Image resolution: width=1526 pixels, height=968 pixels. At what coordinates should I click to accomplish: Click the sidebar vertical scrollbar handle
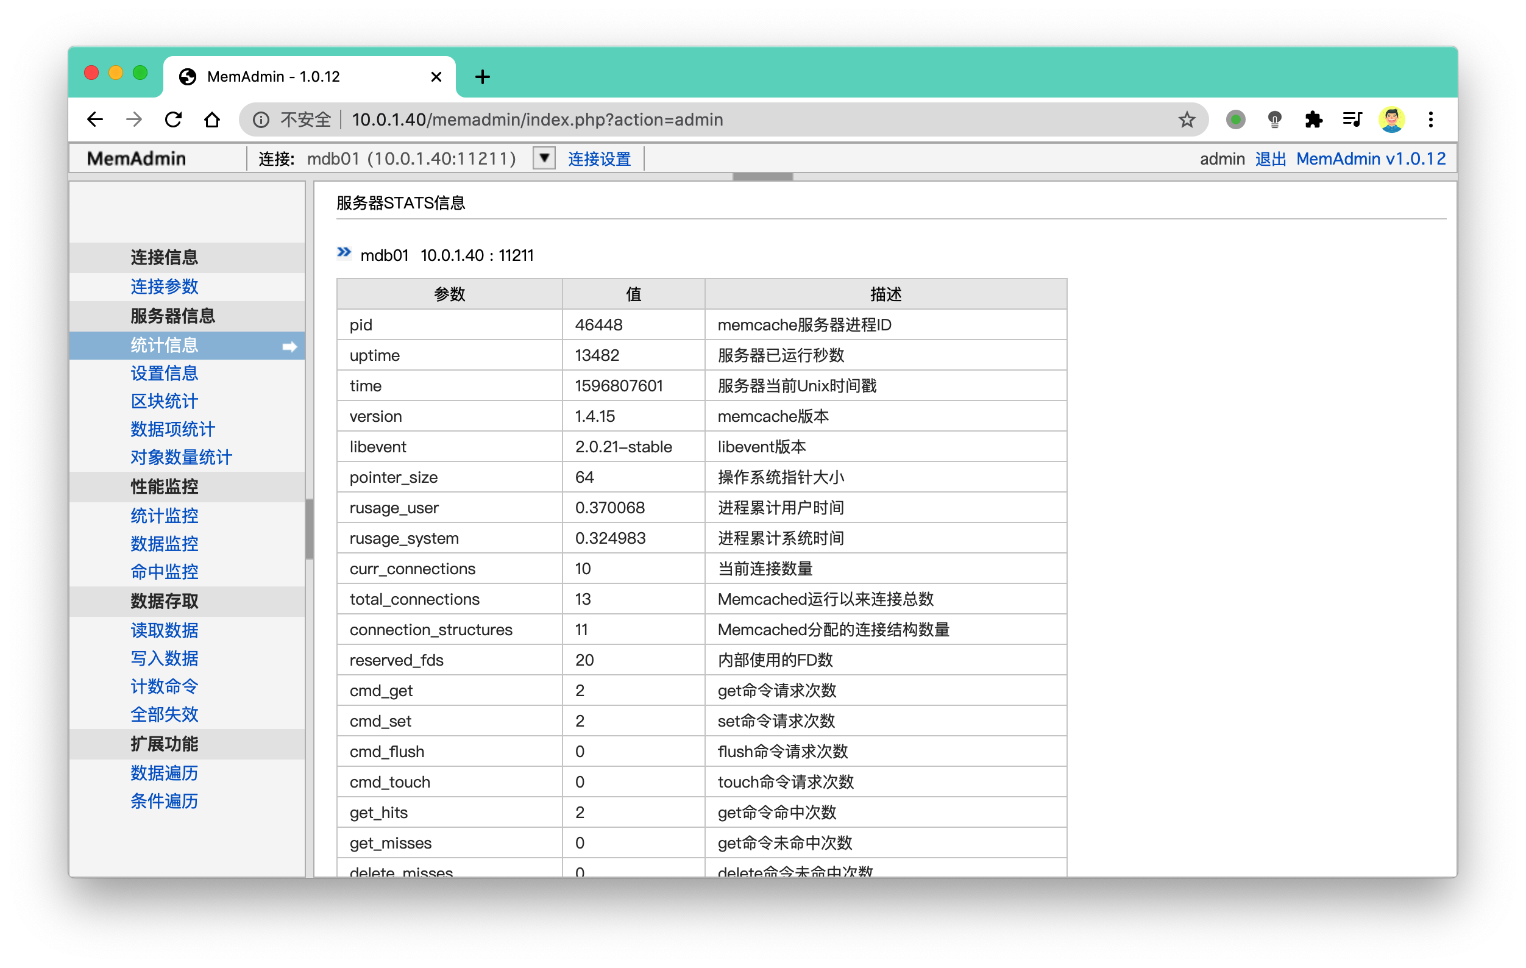click(x=309, y=530)
